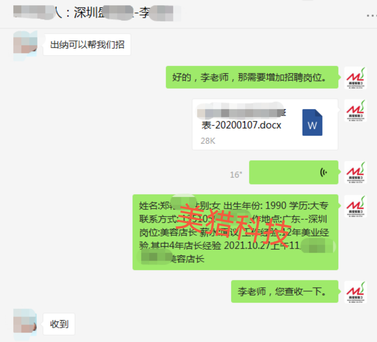Open sender avatar beside candidate info message
Screen dimensions: 377x342
pyautogui.click(x=356, y=206)
